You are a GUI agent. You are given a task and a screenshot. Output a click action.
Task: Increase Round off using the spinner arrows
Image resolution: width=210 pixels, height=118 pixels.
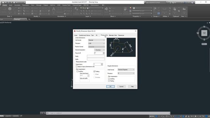tap(104, 52)
